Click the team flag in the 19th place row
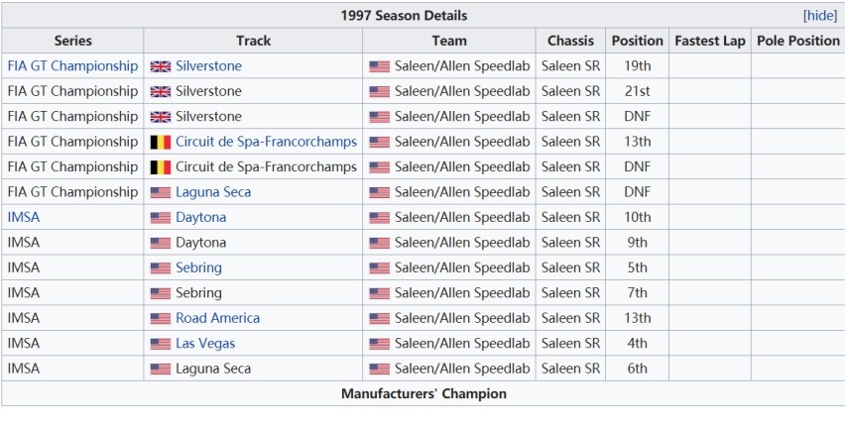Image resolution: width=845 pixels, height=425 pixels. [380, 66]
